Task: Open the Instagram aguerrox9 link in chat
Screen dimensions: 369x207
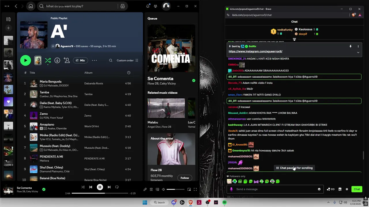Action: 255,51
